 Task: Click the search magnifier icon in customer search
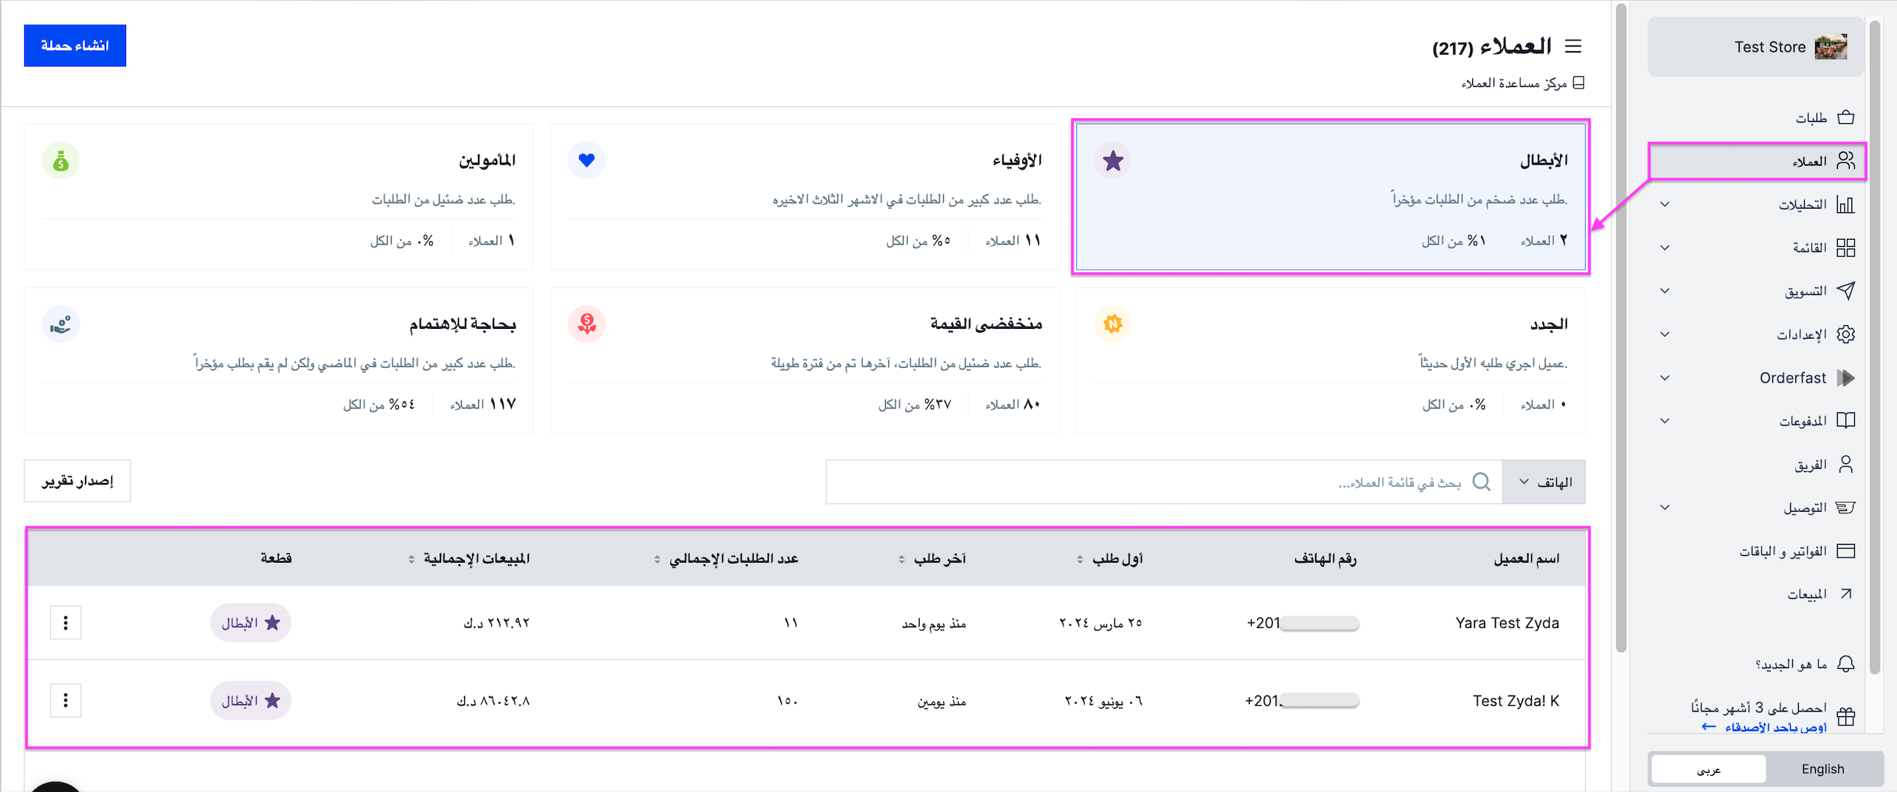(x=1481, y=482)
